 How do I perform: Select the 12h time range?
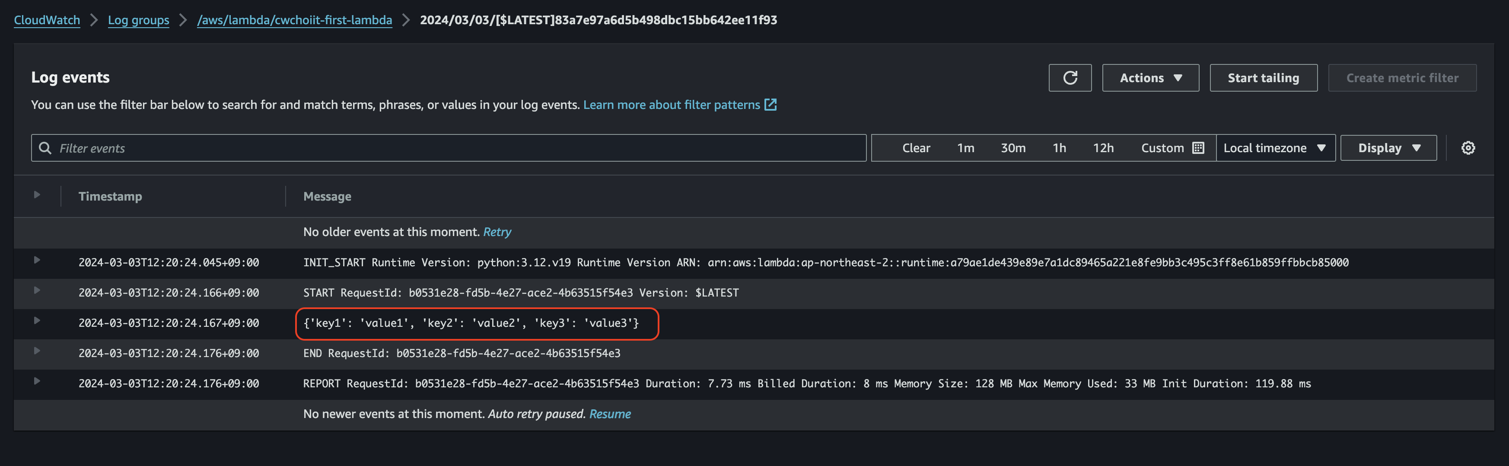tap(1103, 148)
